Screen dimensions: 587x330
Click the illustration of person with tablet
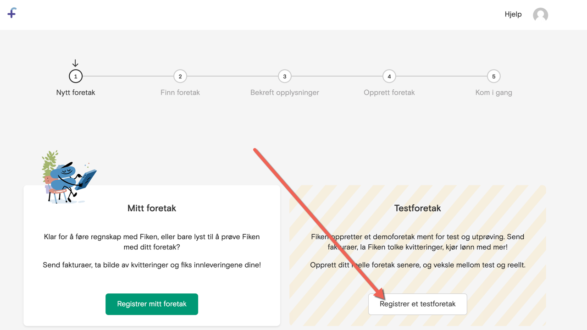(69, 177)
